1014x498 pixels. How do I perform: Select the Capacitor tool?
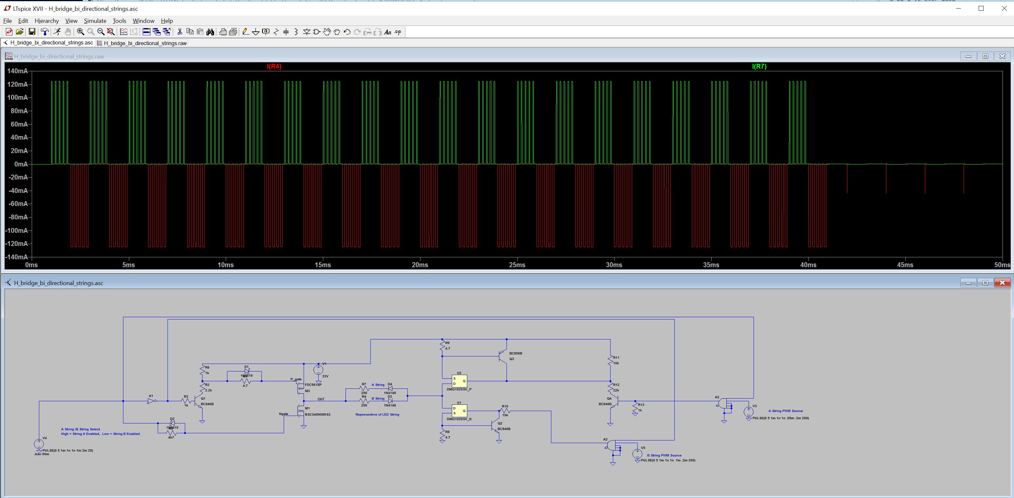tap(286, 32)
